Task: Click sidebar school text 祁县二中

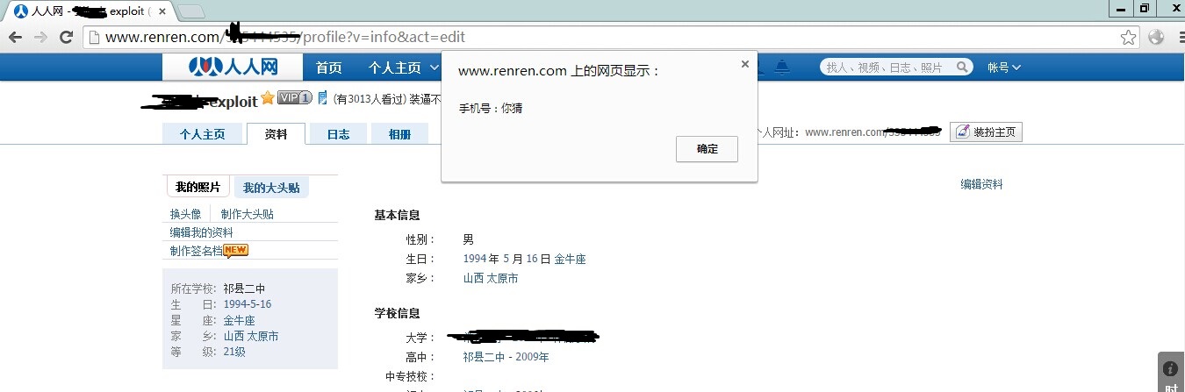Action: (x=244, y=289)
